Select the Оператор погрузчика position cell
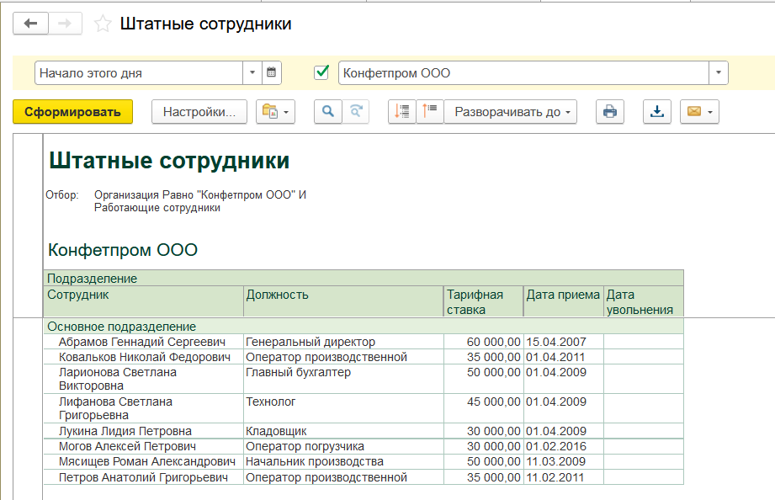 [x=343, y=446]
